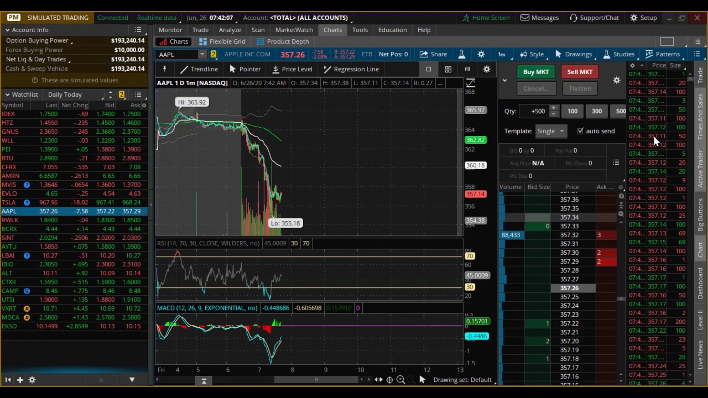Toggle the auto send checkbox
Viewport: 708px width, 398px height.
[580, 131]
